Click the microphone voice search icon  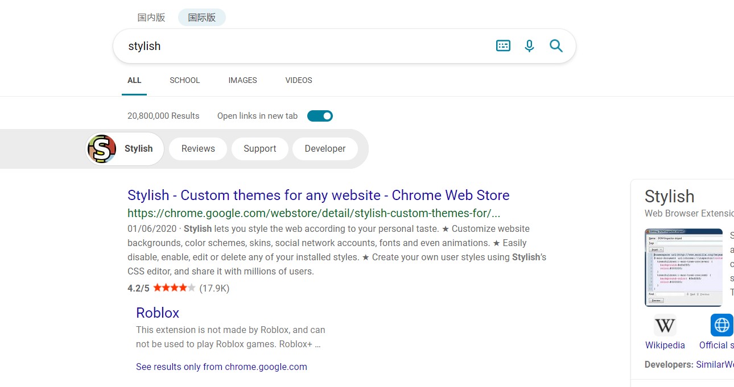click(530, 46)
